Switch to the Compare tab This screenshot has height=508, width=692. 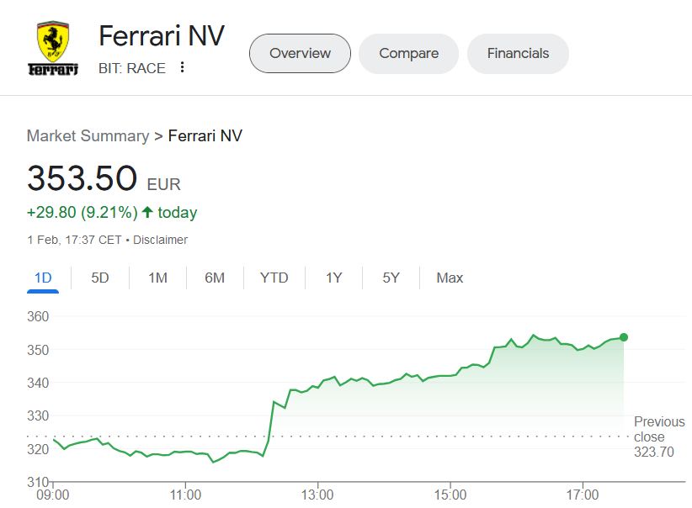pos(408,54)
